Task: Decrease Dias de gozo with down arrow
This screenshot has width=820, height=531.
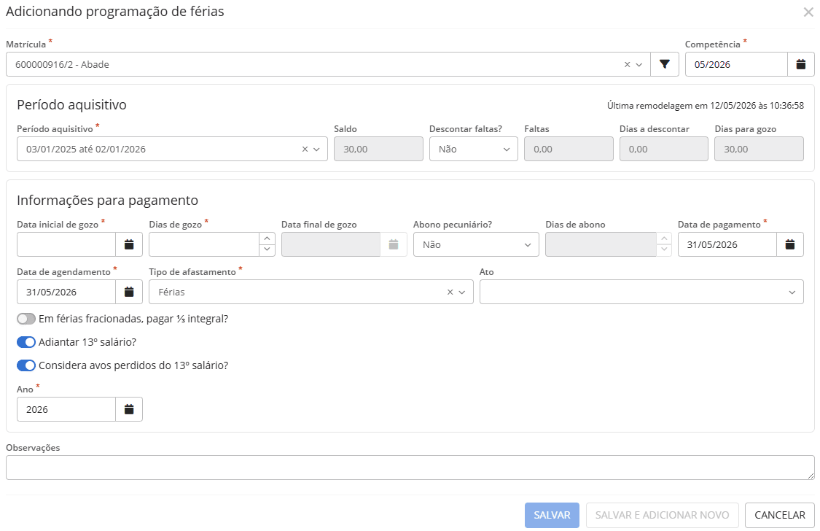Action: pyautogui.click(x=267, y=250)
